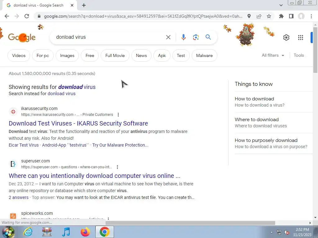This screenshot has width=318, height=238.
Task: Click the superuser.com favicon
Action: pyautogui.click(x=13, y=164)
